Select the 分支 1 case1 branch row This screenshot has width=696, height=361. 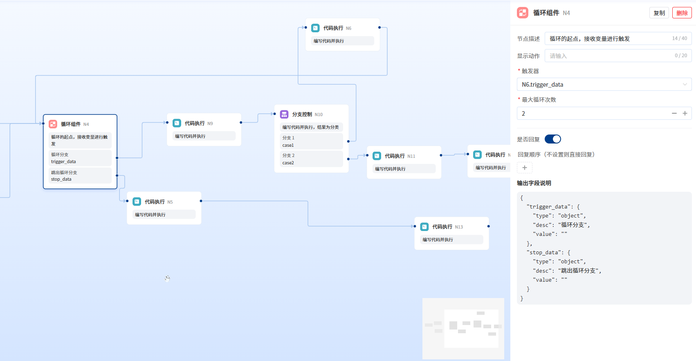tap(311, 141)
